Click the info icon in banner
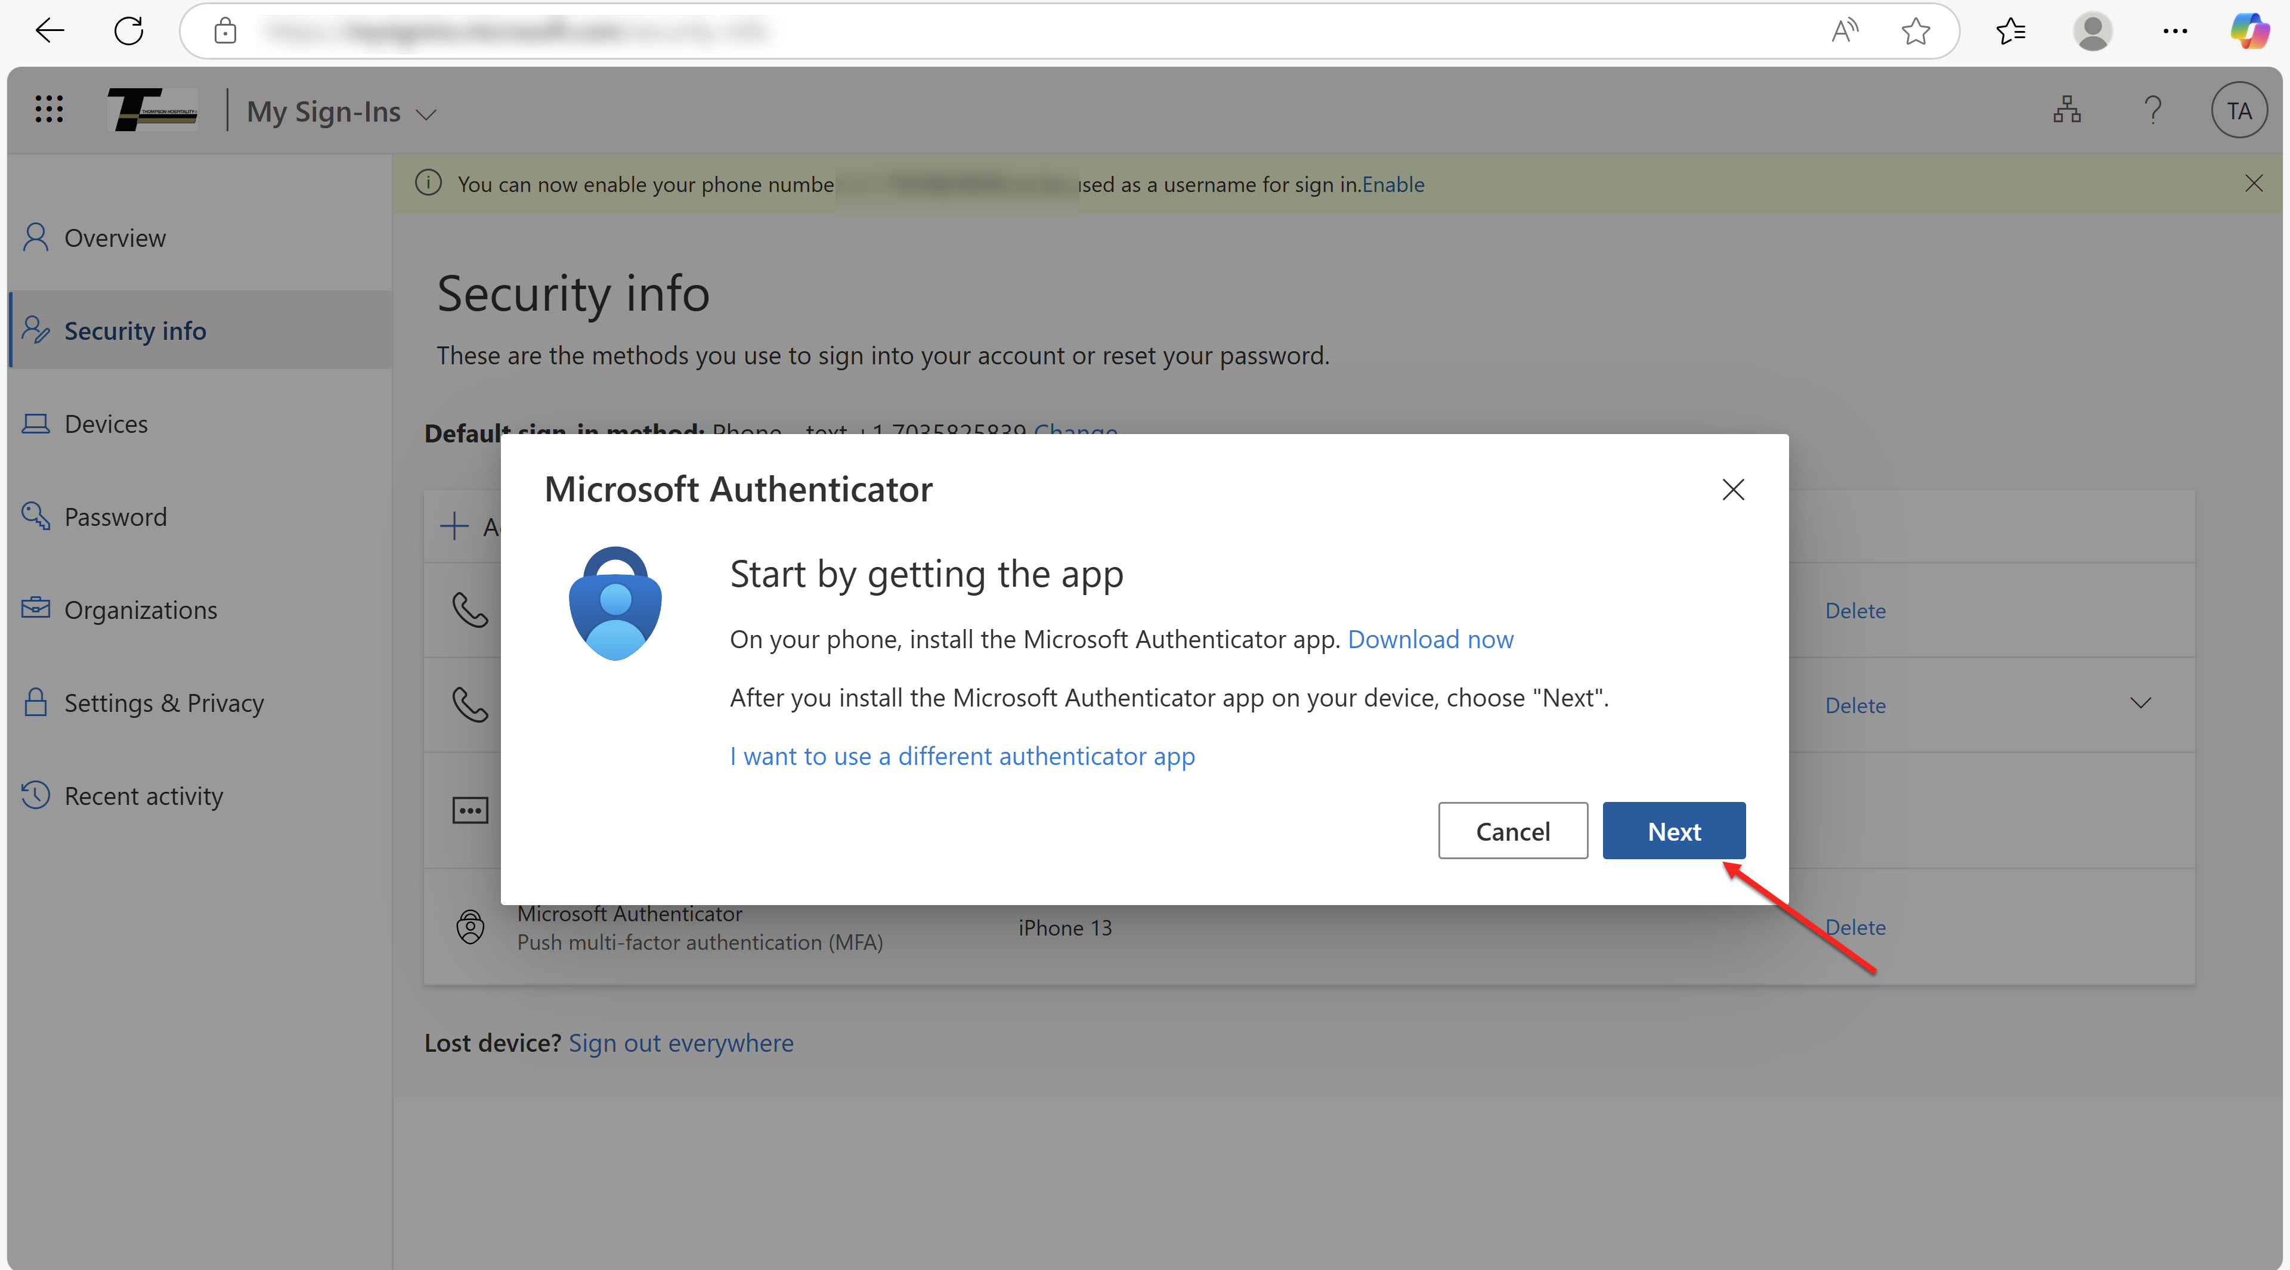This screenshot has height=1270, width=2290. [x=429, y=183]
